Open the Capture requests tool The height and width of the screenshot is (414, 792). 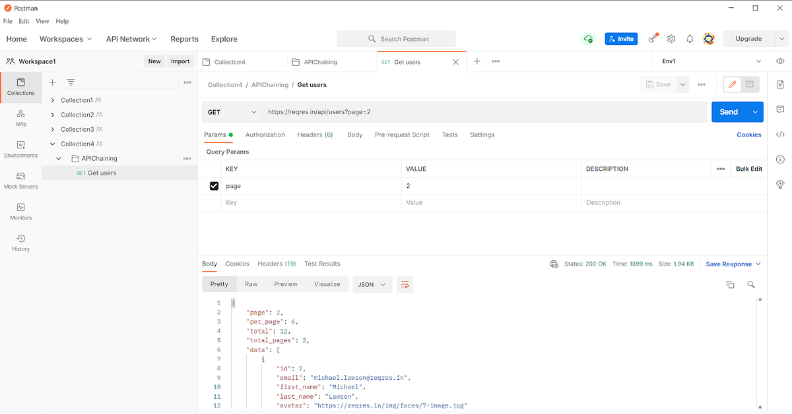pyautogui.click(x=652, y=39)
